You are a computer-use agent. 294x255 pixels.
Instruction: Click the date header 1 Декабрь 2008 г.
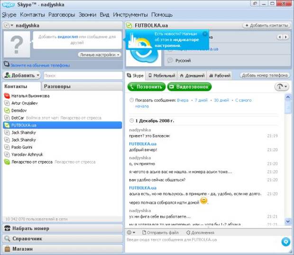(155, 121)
